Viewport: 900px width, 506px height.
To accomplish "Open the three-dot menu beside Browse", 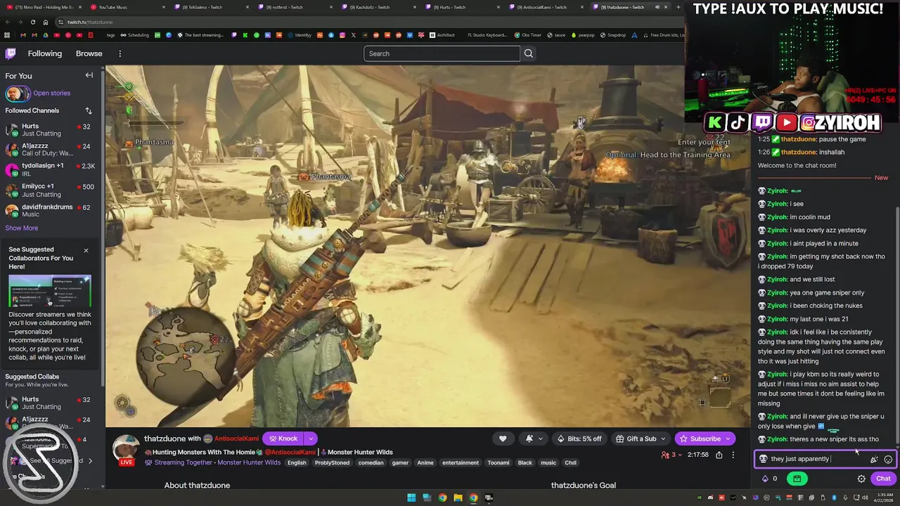I will click(120, 53).
